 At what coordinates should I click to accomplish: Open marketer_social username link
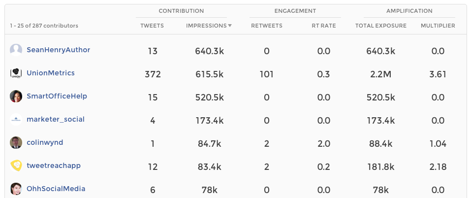pos(56,119)
